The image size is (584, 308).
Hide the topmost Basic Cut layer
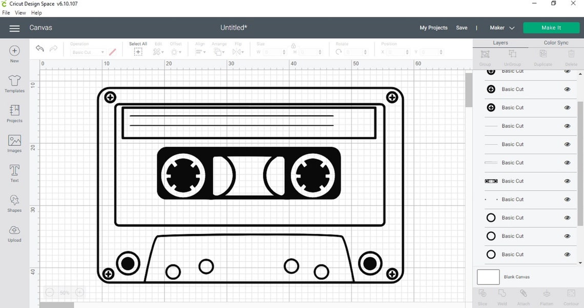point(567,71)
